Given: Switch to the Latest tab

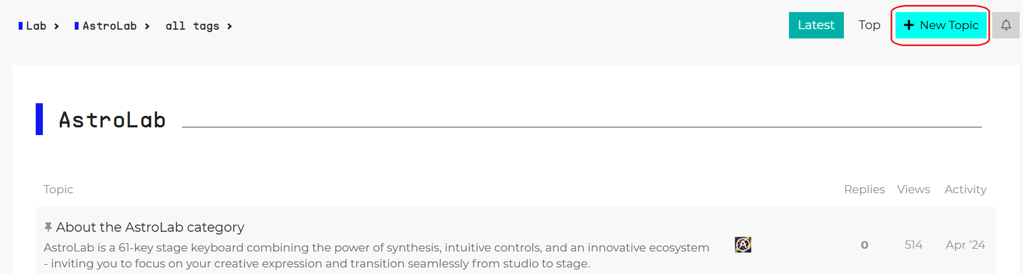Looking at the screenshot, I should pyautogui.click(x=816, y=25).
